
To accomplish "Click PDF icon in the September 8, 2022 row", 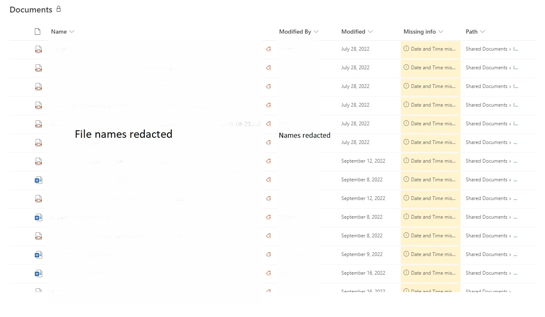I will click(x=39, y=236).
